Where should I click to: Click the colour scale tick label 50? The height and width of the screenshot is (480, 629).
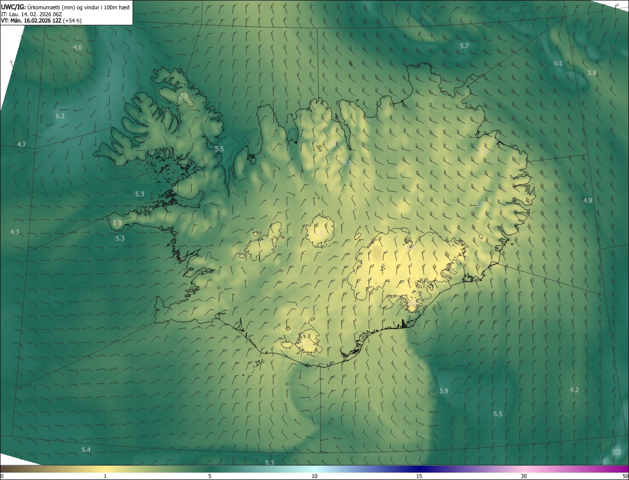click(x=625, y=476)
